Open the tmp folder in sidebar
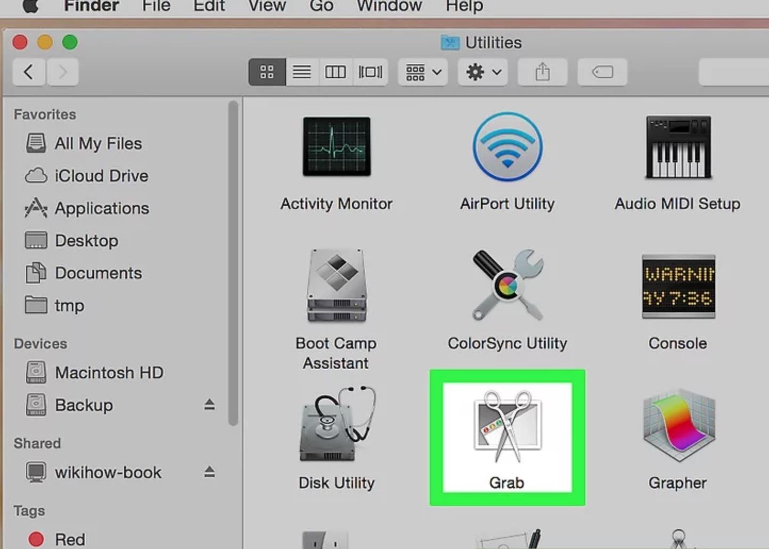Viewport: 769px width, 549px height. point(55,305)
